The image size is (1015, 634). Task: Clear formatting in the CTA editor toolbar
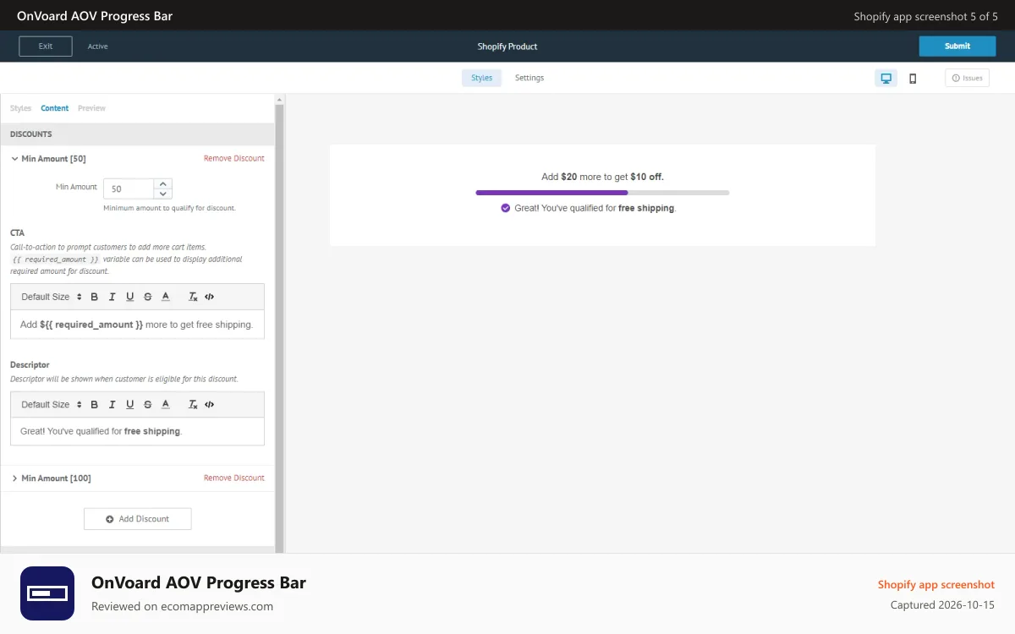point(193,297)
